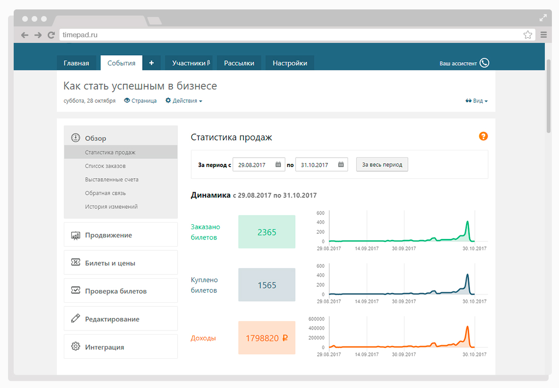
Task: Open Список заказов in sidebar
Action: tap(105, 166)
